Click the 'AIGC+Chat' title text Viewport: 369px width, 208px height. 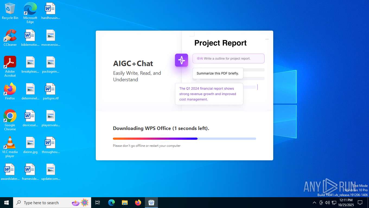coord(133,63)
